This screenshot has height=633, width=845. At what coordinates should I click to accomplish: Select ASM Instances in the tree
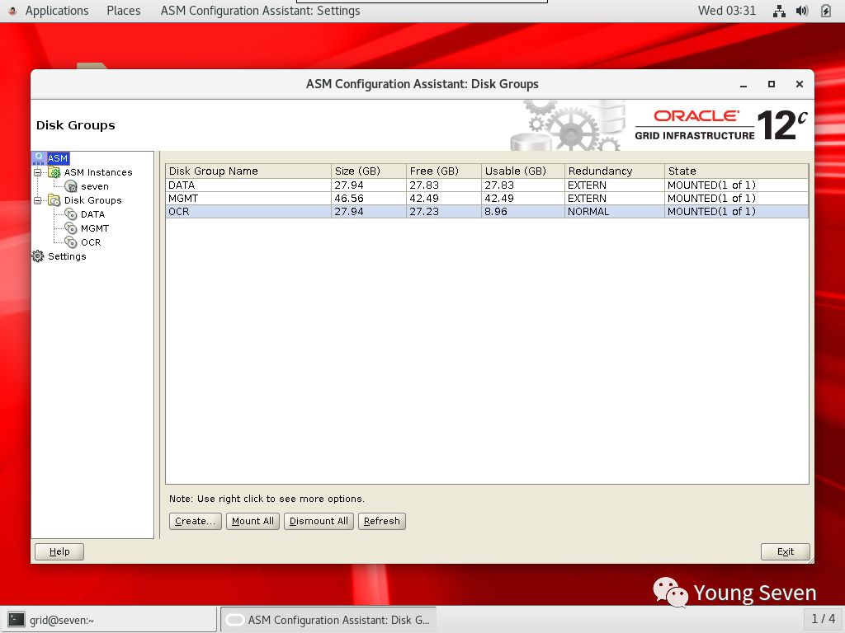[x=98, y=172]
